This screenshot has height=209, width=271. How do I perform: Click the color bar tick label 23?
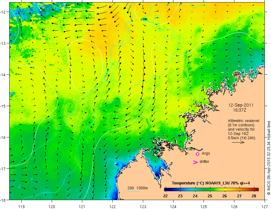[180, 196]
